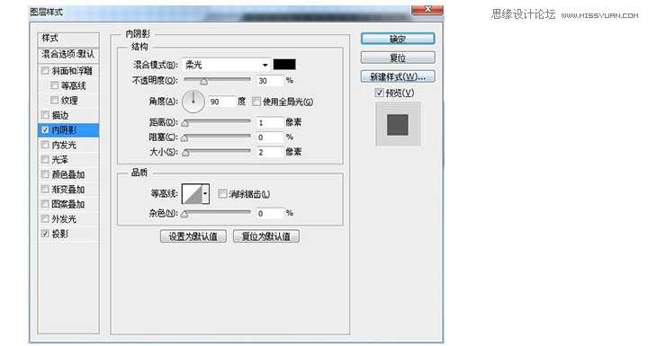Click the 角度 value field showing 90
The image size is (648, 346).
click(222, 102)
